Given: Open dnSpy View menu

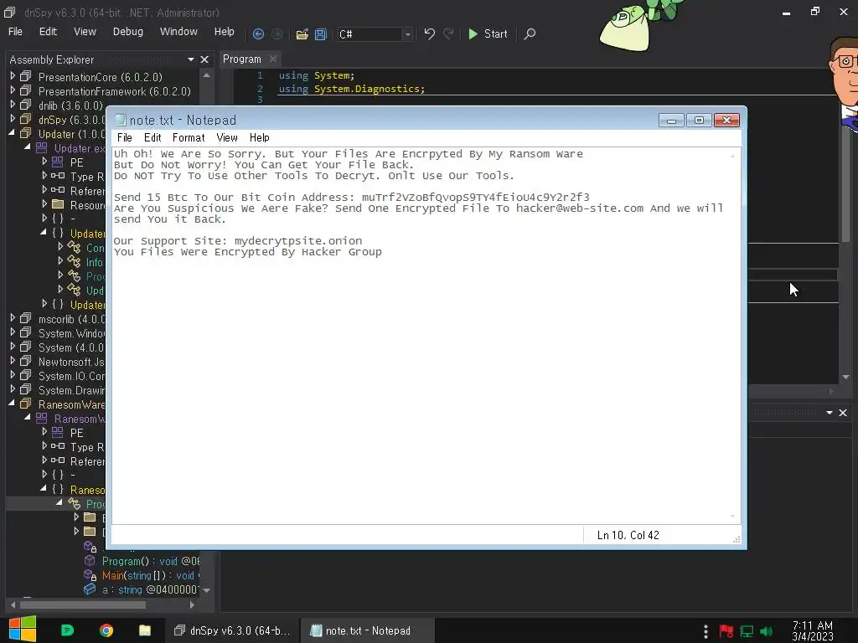Looking at the screenshot, I should pos(85,32).
